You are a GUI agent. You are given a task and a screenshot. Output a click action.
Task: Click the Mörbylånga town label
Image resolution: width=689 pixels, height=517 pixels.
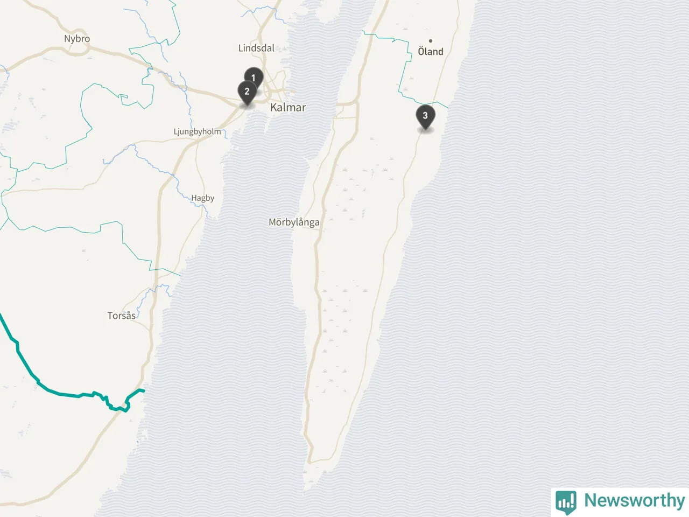pyautogui.click(x=294, y=222)
